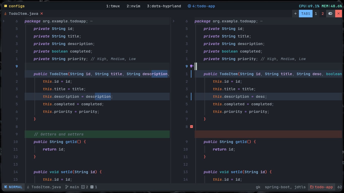Click the NORMAL mode indicator

(x=13, y=187)
